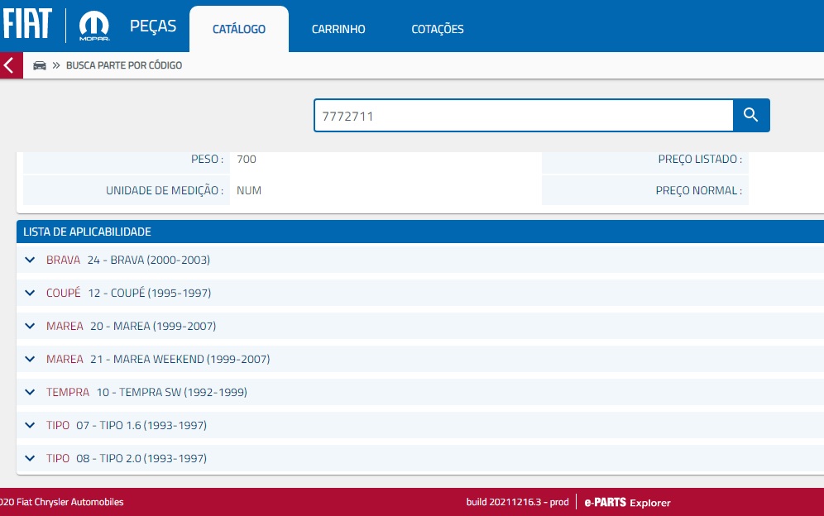Expand TEMPRA SW 10 chevron

pyautogui.click(x=31, y=392)
